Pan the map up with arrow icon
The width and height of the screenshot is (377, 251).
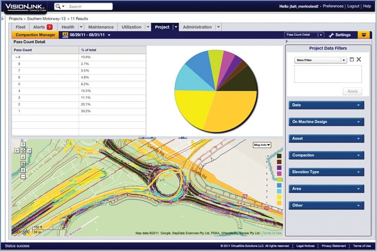(x=23, y=145)
